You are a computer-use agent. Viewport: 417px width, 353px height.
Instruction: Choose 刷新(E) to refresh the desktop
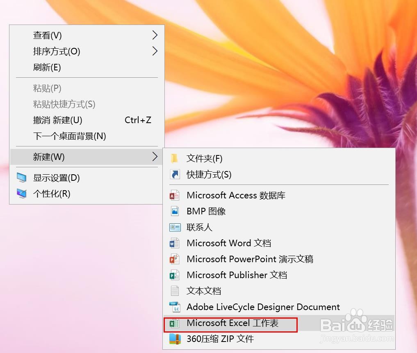click(x=87, y=67)
